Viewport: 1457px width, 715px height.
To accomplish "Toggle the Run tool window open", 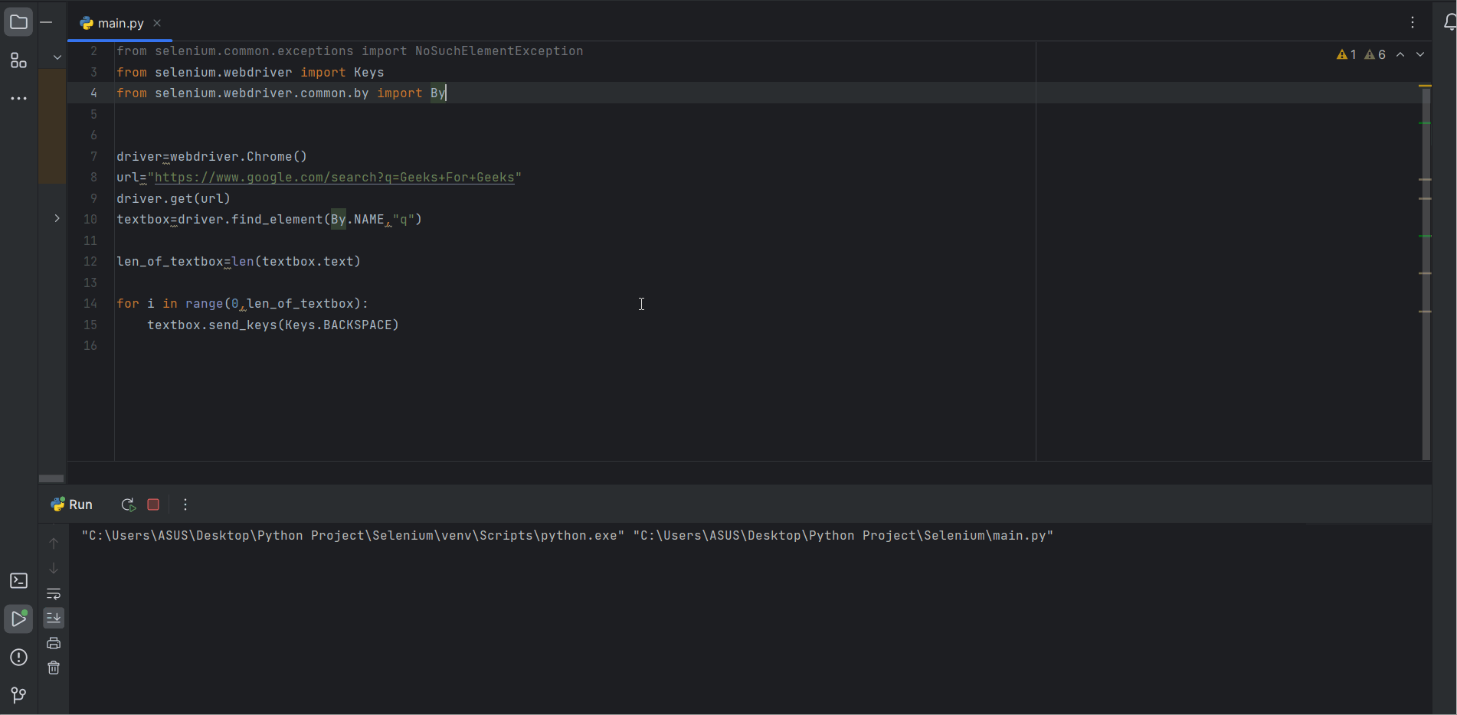I will point(18,619).
